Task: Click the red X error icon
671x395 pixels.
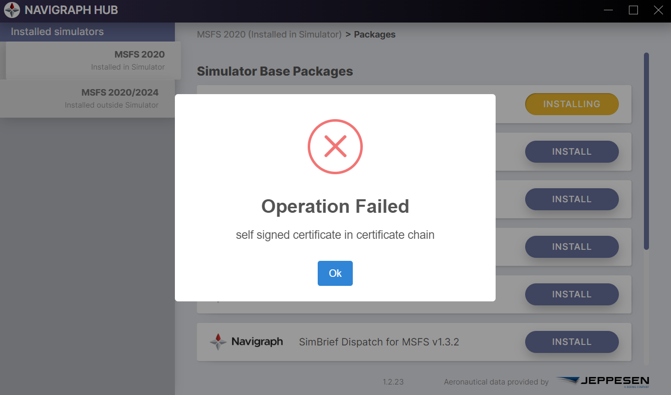Action: [335, 147]
